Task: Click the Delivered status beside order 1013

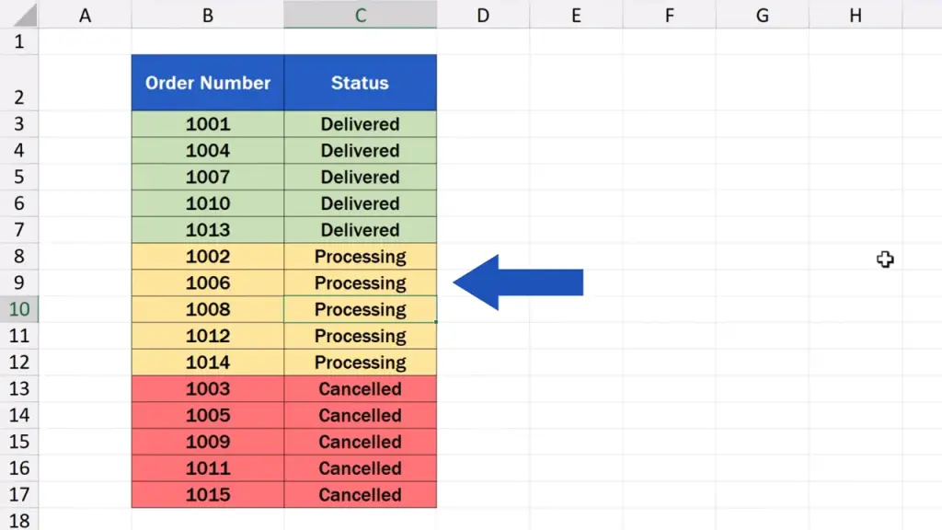Action: [360, 230]
